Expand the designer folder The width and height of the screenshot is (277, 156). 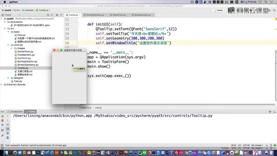click(x=8, y=78)
